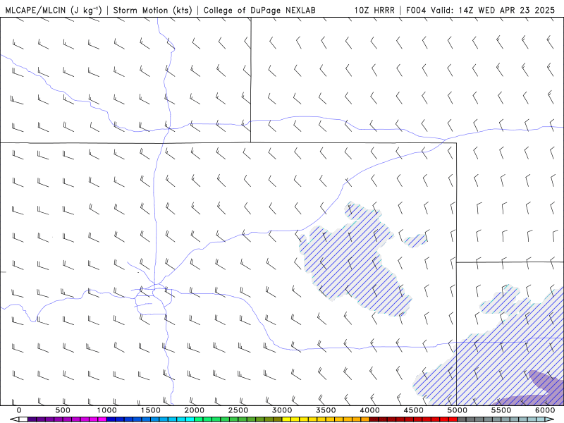Click the large central hatched MLCIN region
This screenshot has height=423, width=564.
(x=355, y=261)
